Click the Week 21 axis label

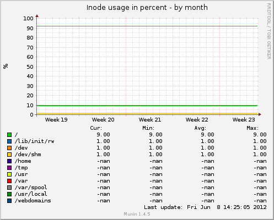point(150,120)
